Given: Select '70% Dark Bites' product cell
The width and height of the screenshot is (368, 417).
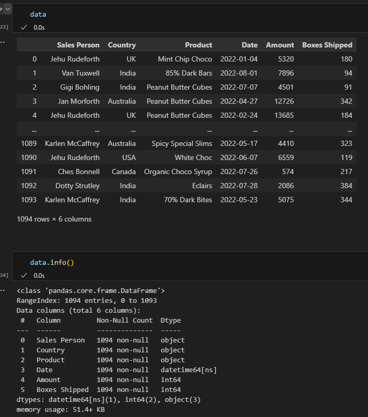Looking at the screenshot, I should tap(188, 200).
